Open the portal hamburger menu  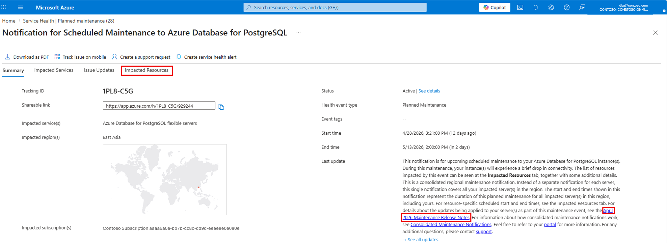click(20, 7)
